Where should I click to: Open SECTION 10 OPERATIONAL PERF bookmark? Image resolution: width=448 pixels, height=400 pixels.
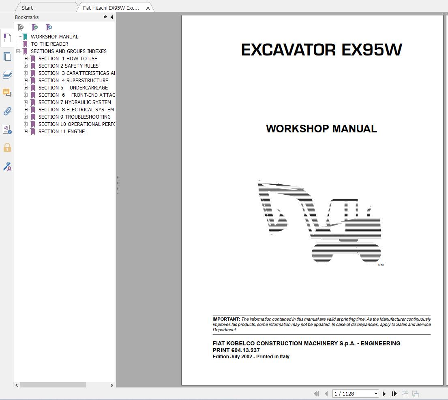[77, 124]
